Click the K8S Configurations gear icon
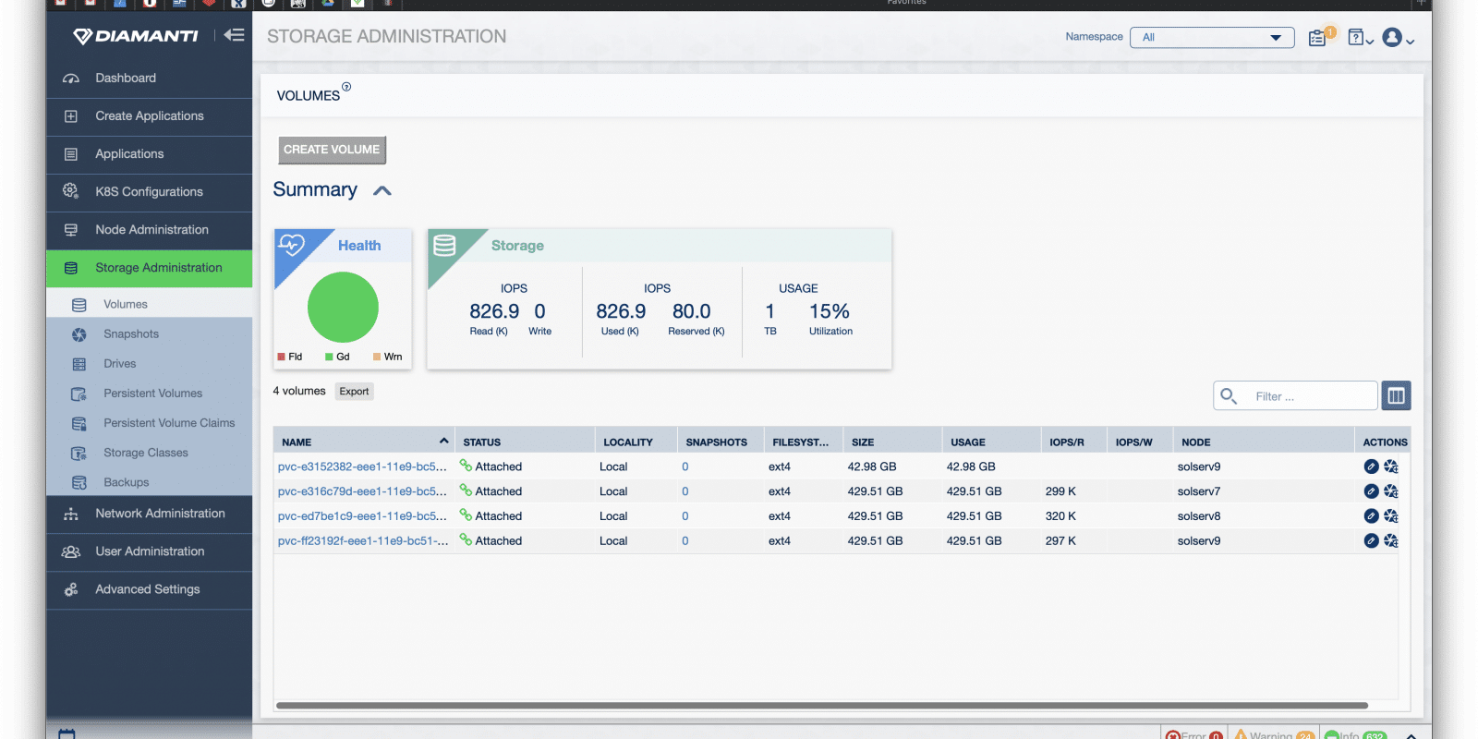Screen dimensions: 1478x739 [71, 191]
